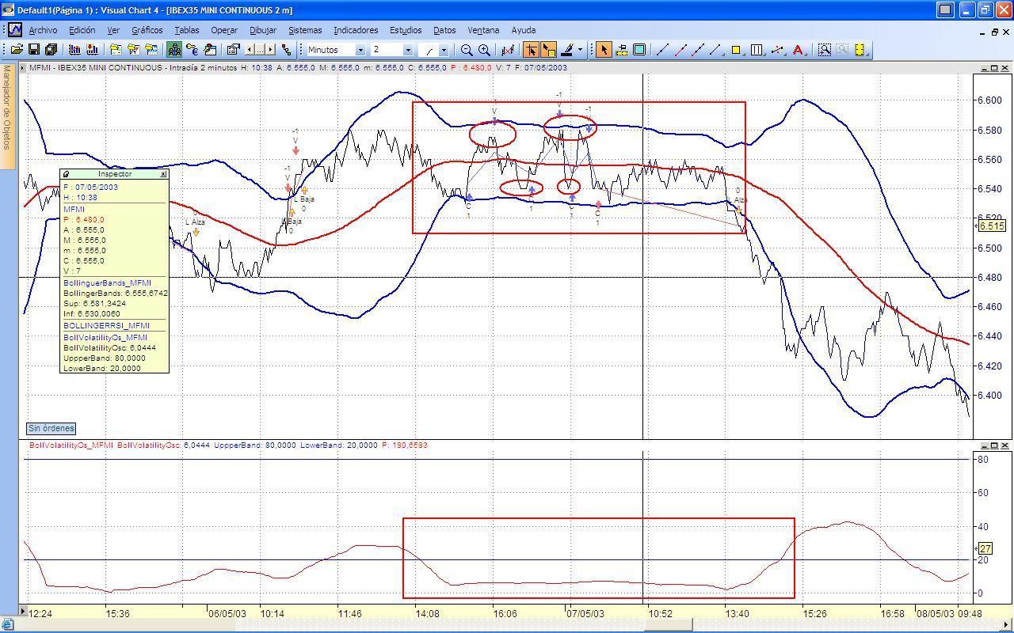Click the red letter A text tool
The width and height of the screenshot is (1014, 633).
(x=799, y=50)
